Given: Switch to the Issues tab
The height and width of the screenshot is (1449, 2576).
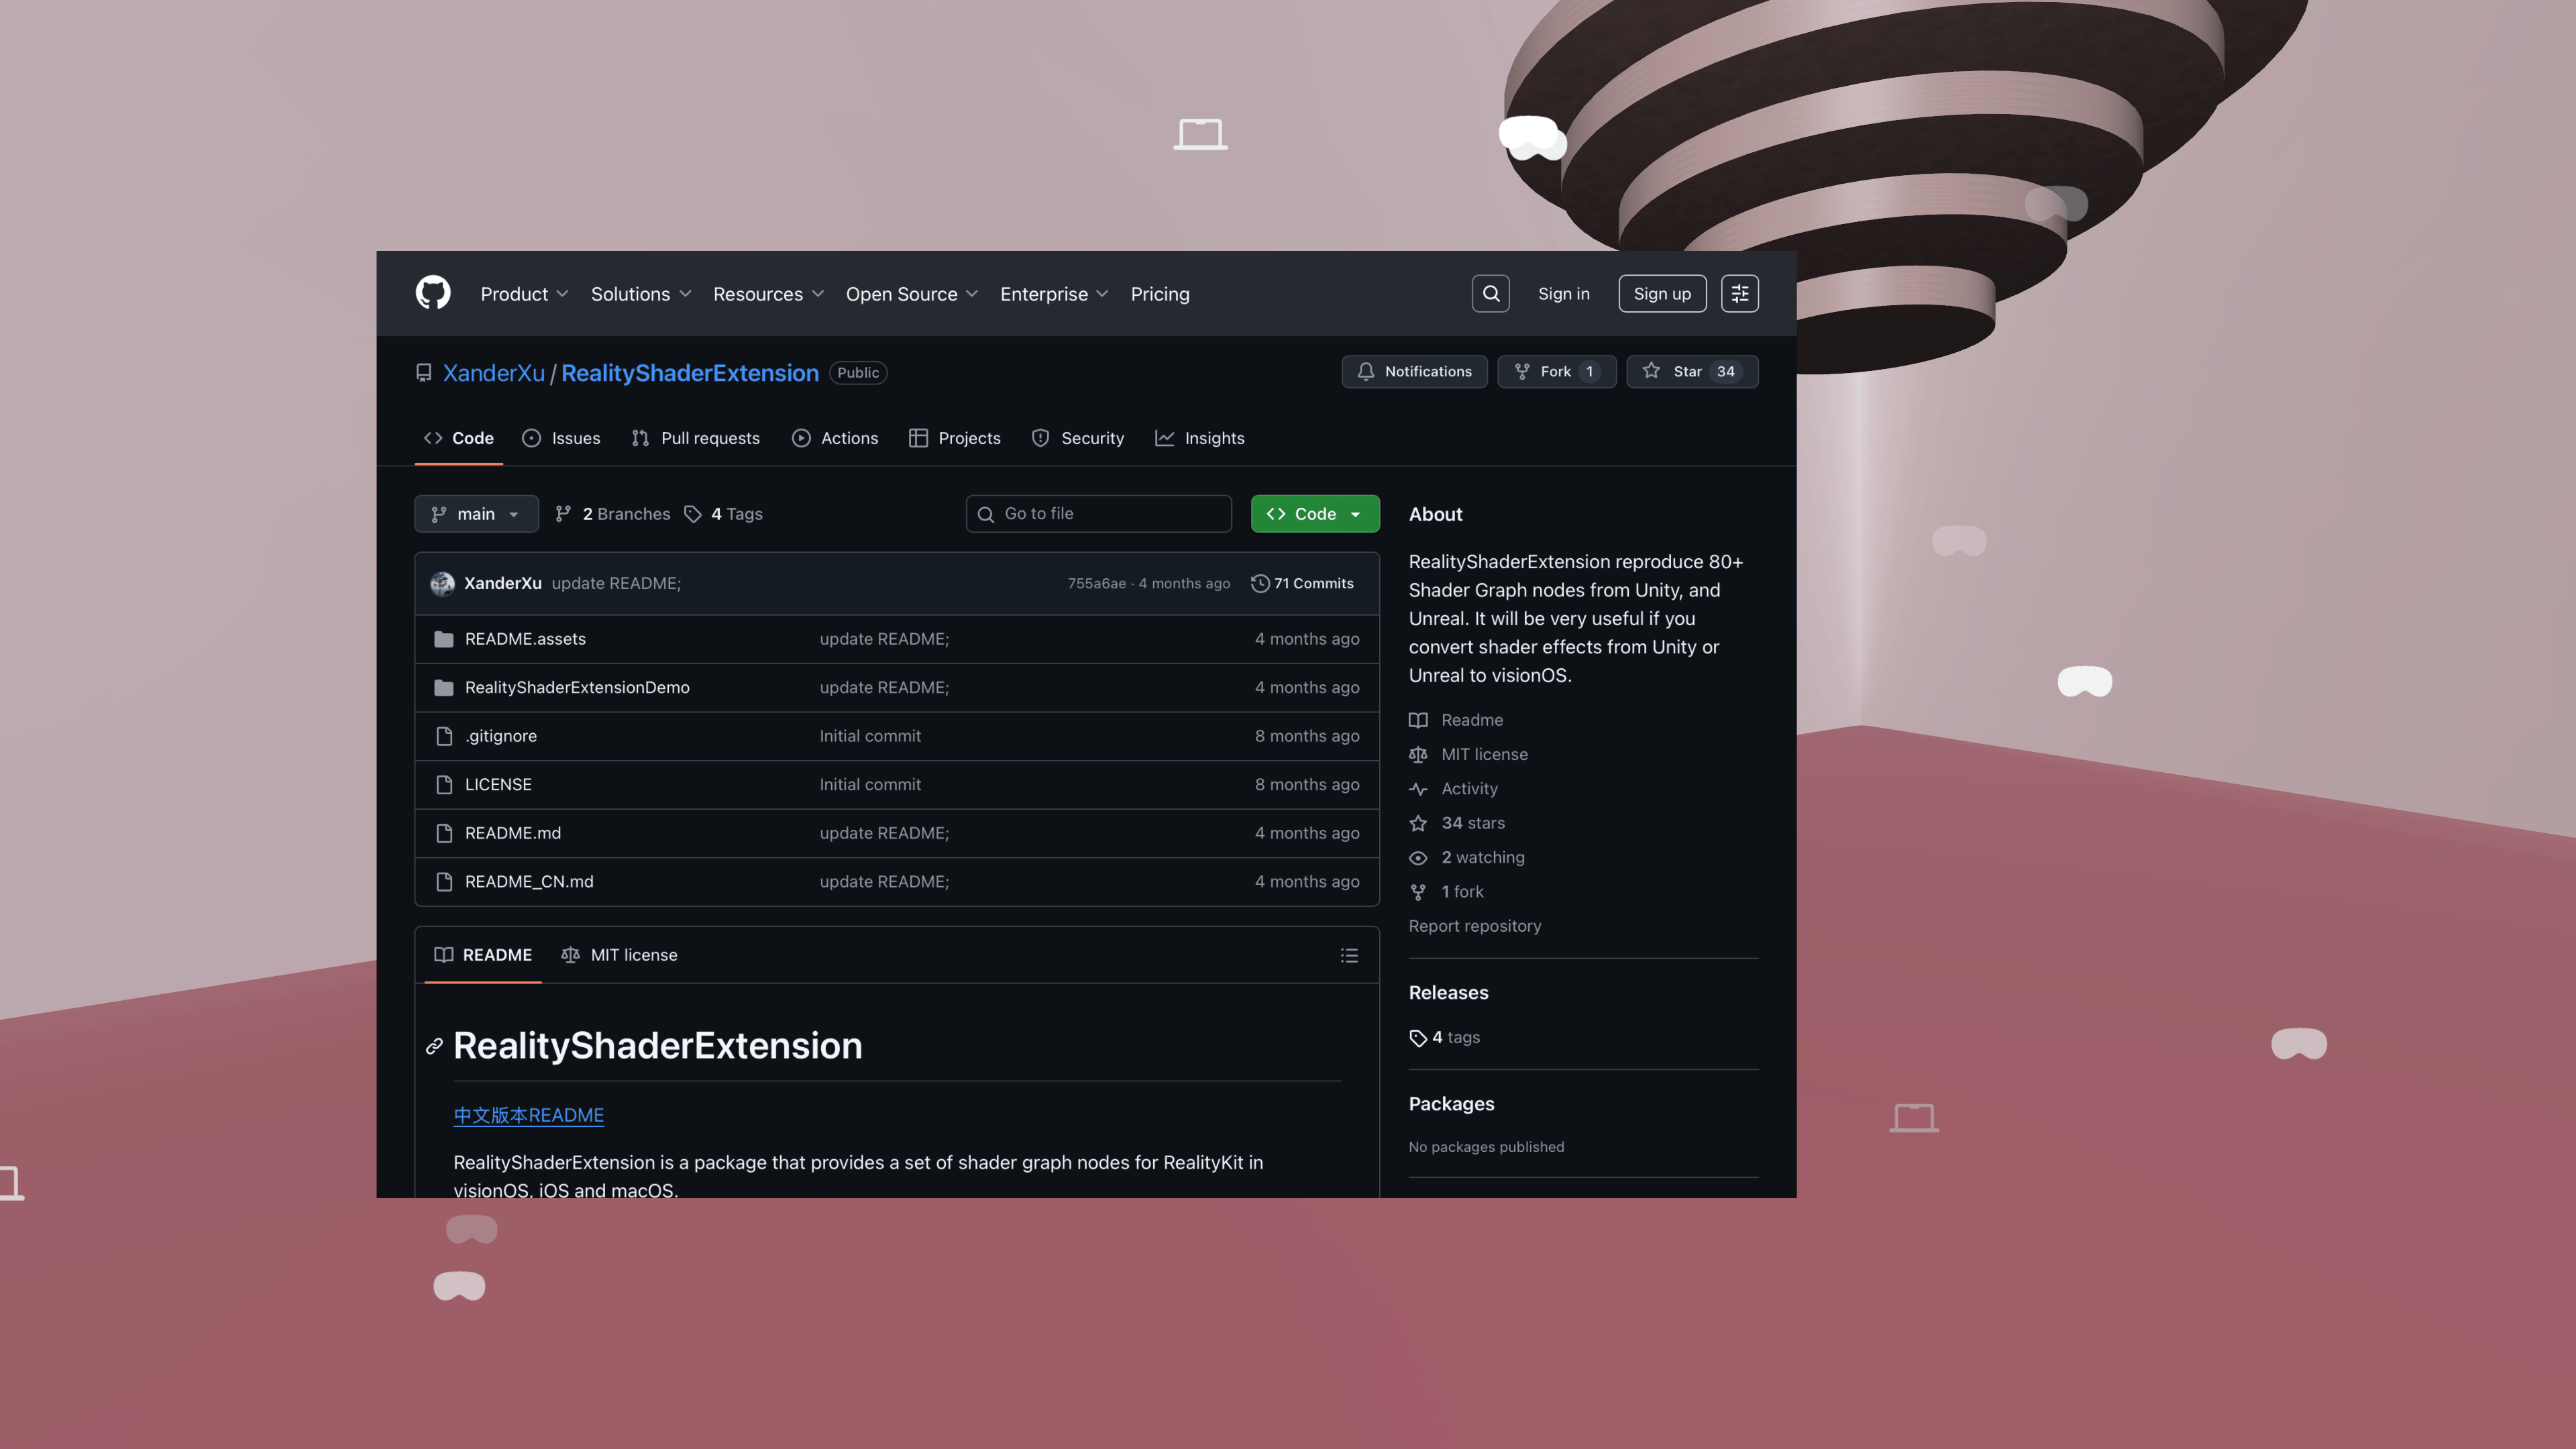Looking at the screenshot, I should (561, 438).
